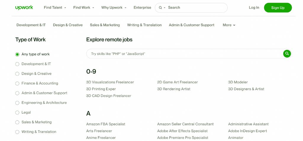Expand the Find Talent dropdown

55,8
